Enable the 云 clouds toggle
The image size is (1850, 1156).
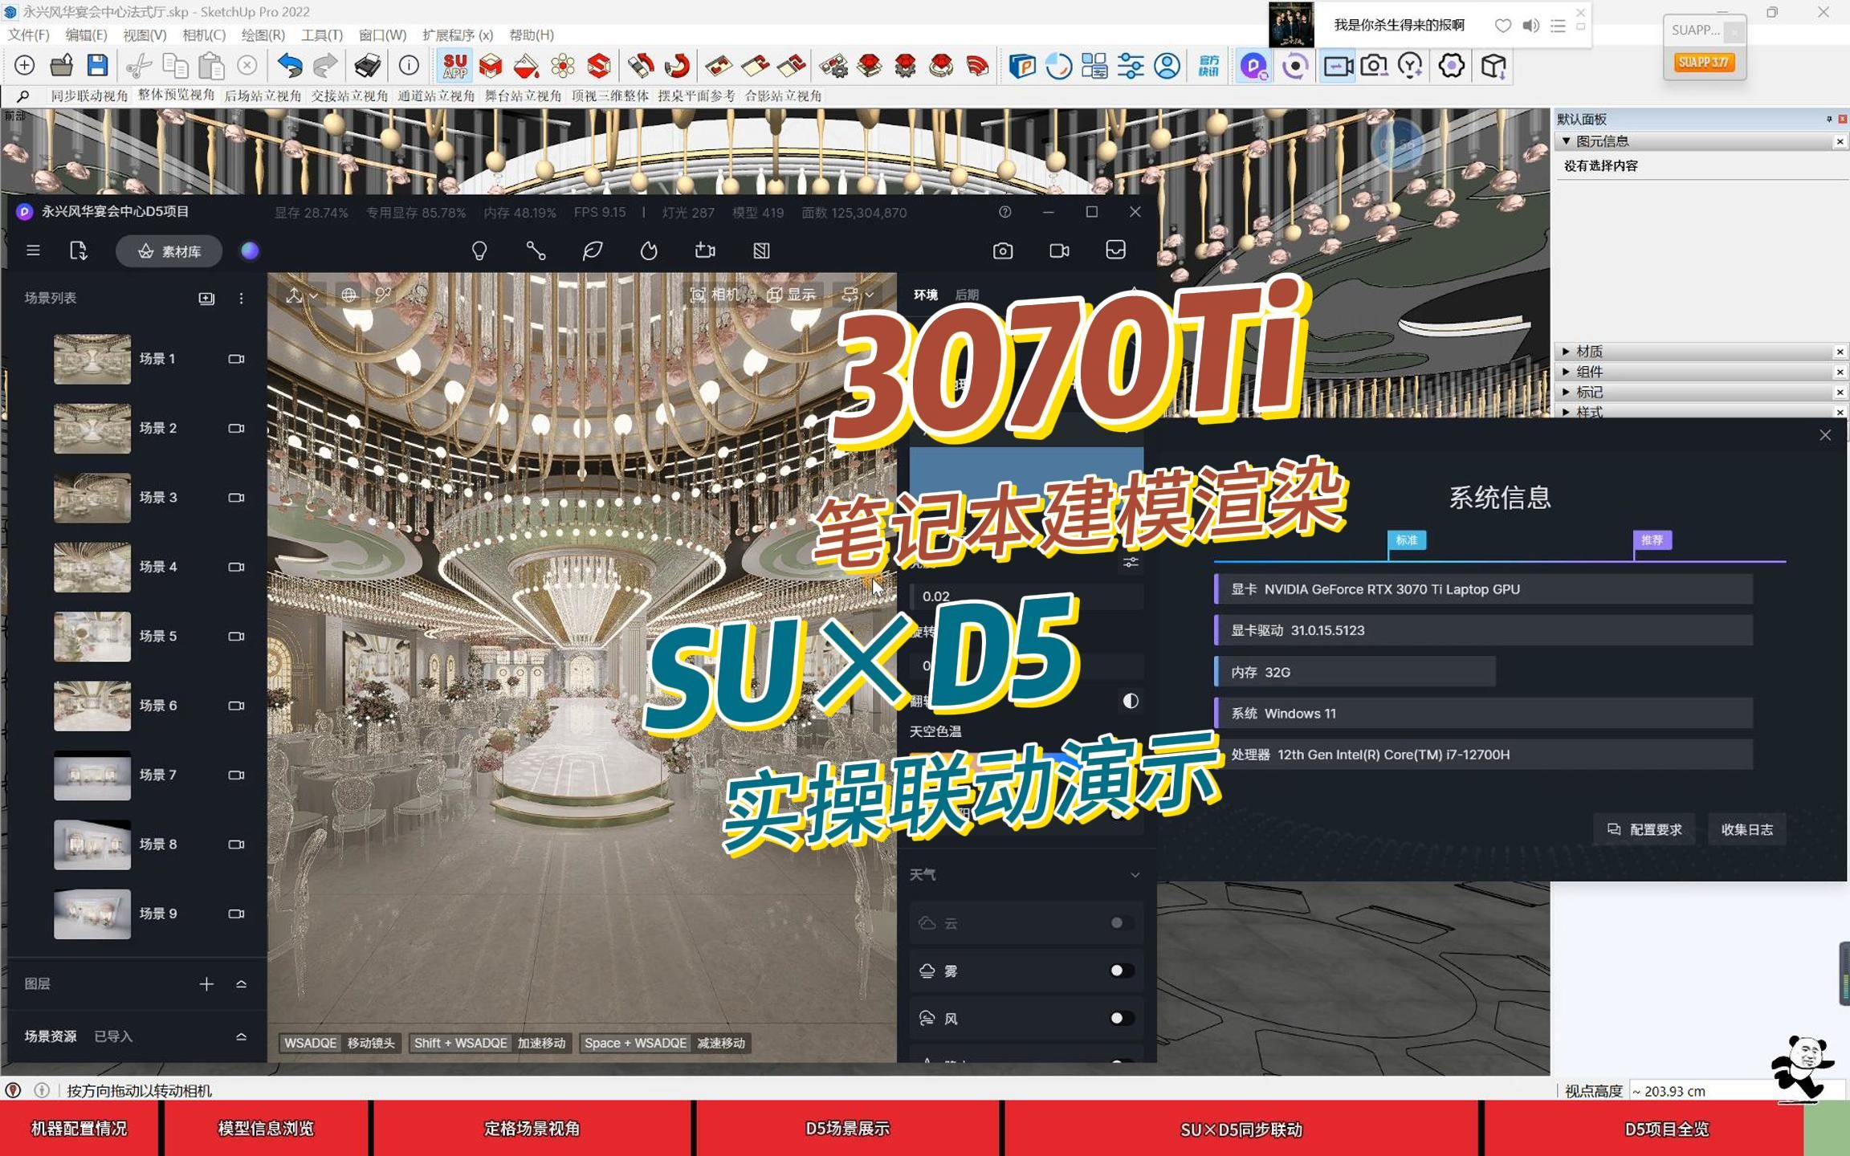click(1116, 922)
